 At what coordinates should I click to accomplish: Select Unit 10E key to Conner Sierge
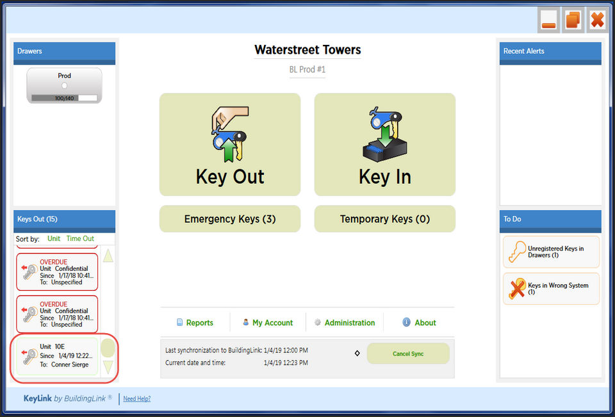coord(57,356)
